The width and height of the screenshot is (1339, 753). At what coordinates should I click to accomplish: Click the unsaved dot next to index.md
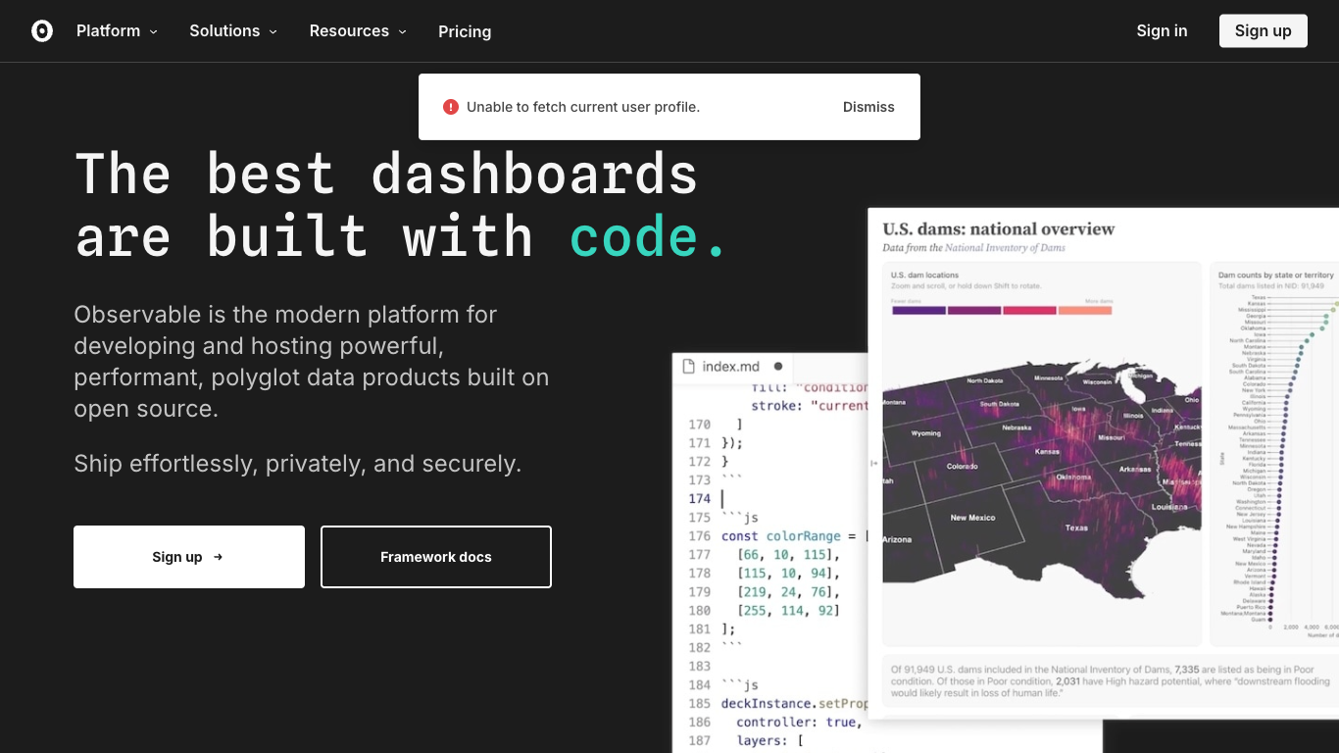click(778, 367)
